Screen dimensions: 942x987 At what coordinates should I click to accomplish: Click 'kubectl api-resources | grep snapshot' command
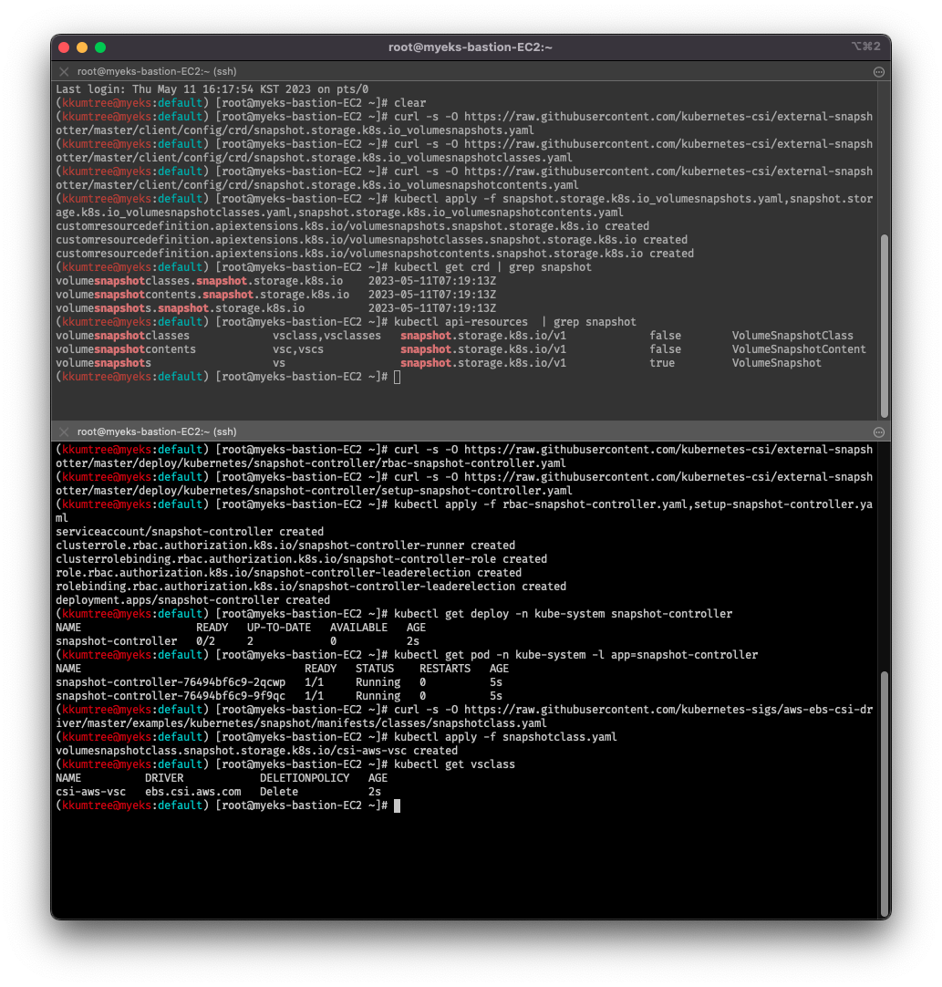pyautogui.click(x=514, y=322)
